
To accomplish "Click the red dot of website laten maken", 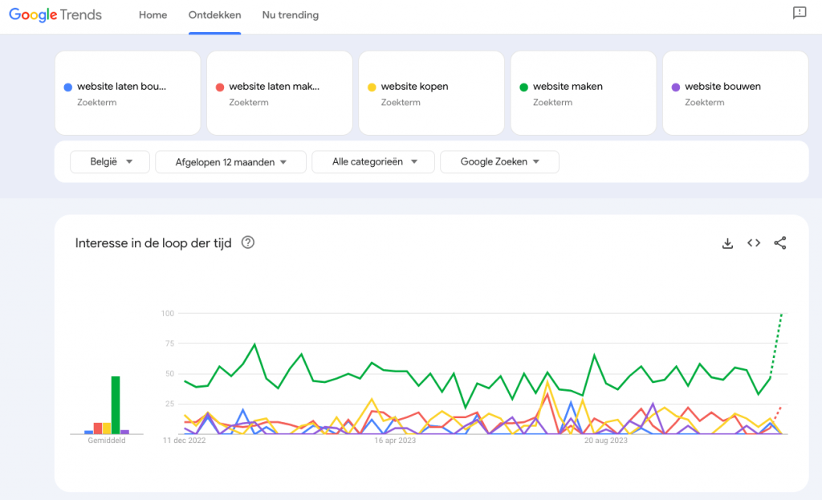I will 220,87.
